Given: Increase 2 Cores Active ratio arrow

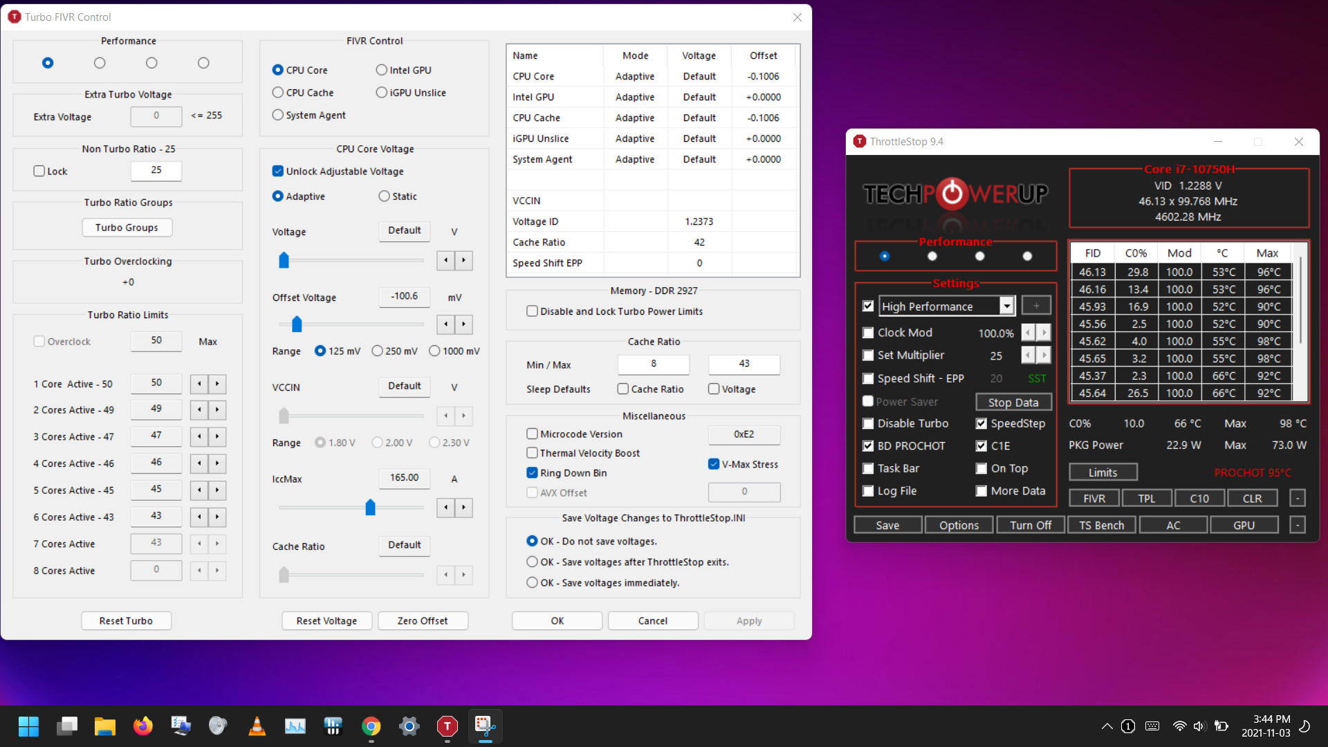Looking at the screenshot, I should pyautogui.click(x=217, y=410).
